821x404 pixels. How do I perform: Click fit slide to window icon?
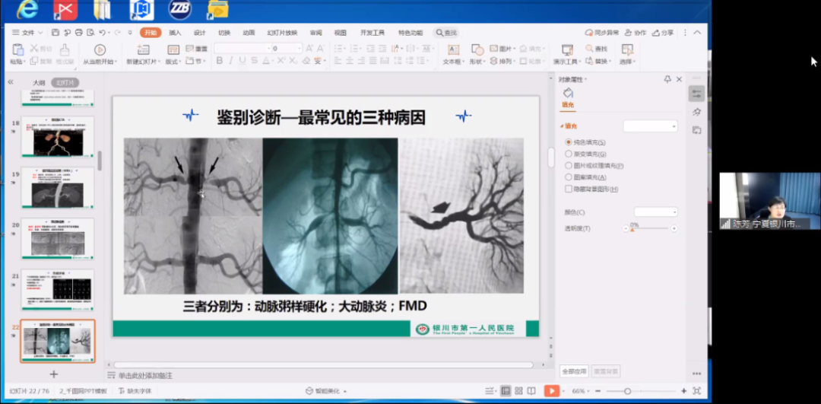tap(696, 391)
